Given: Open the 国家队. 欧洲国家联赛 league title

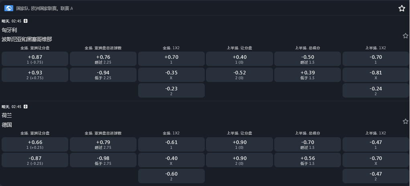Looking at the screenshot, I should click(44, 8).
